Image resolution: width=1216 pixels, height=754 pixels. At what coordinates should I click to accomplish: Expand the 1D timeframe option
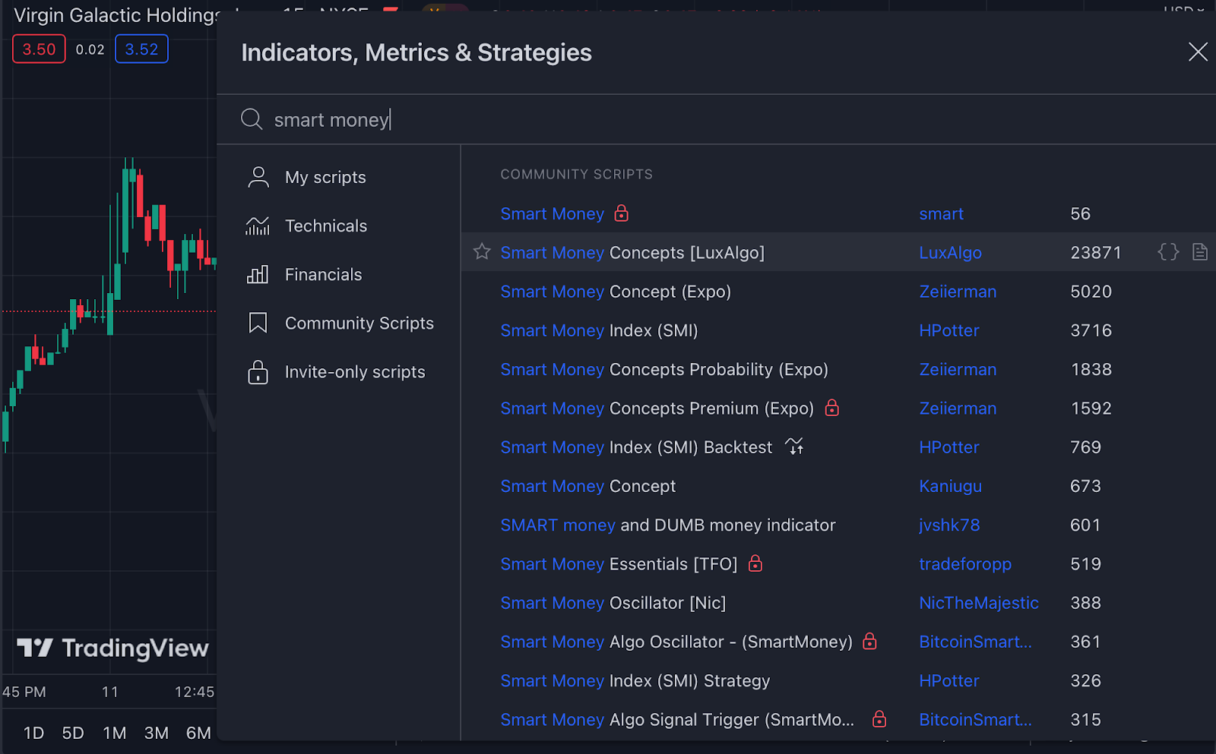point(33,733)
